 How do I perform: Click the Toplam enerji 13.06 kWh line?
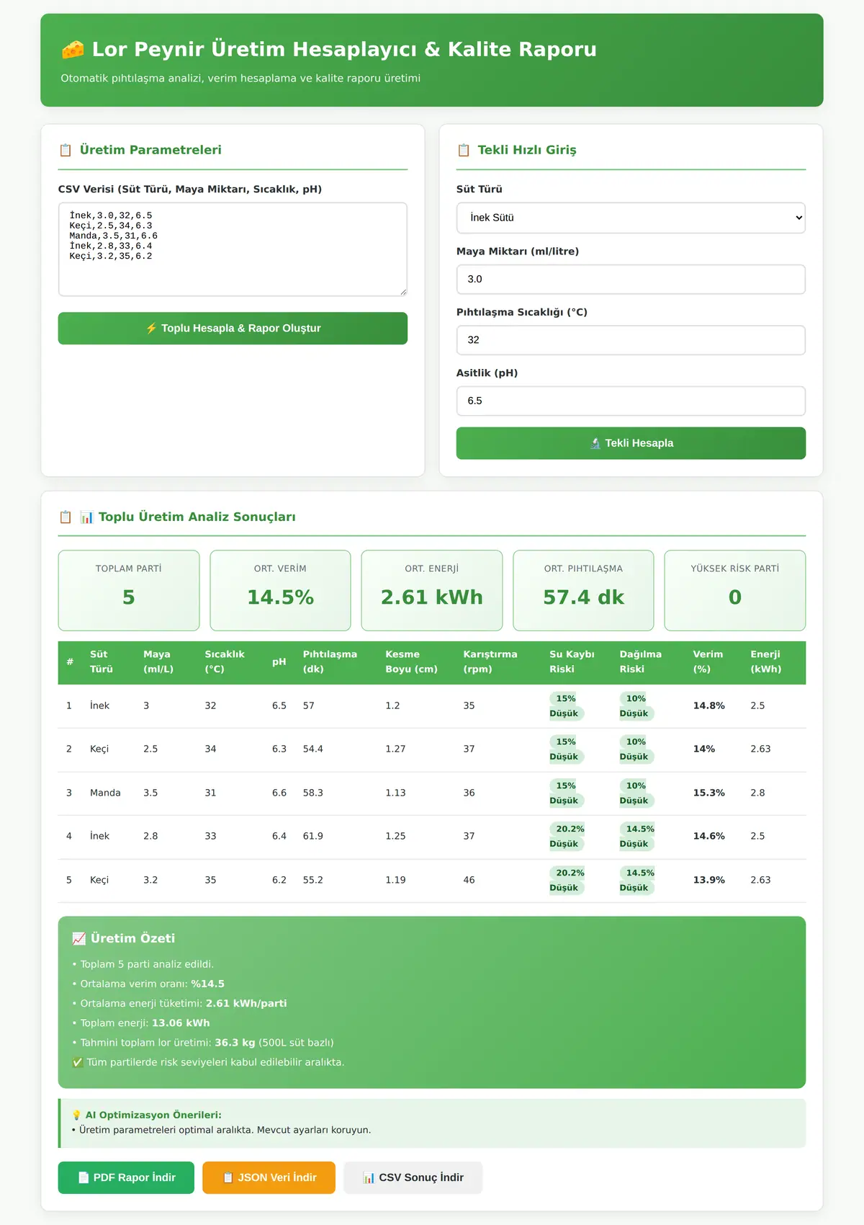pos(141,1023)
